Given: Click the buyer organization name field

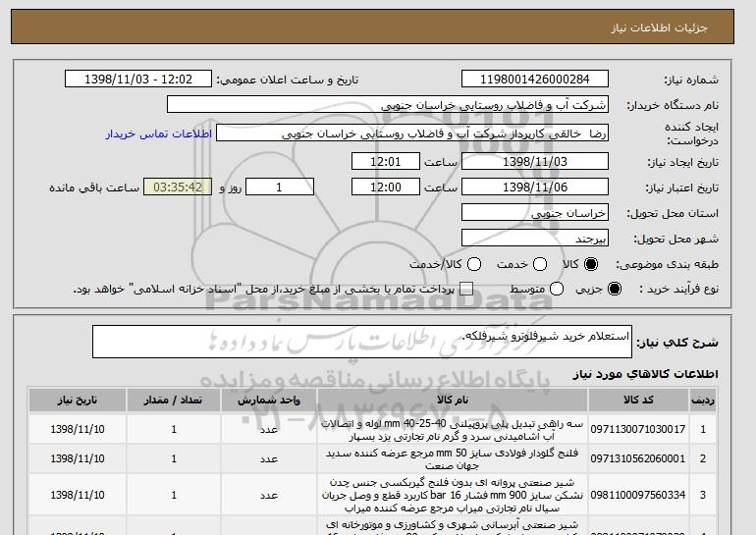Looking at the screenshot, I should [388, 105].
